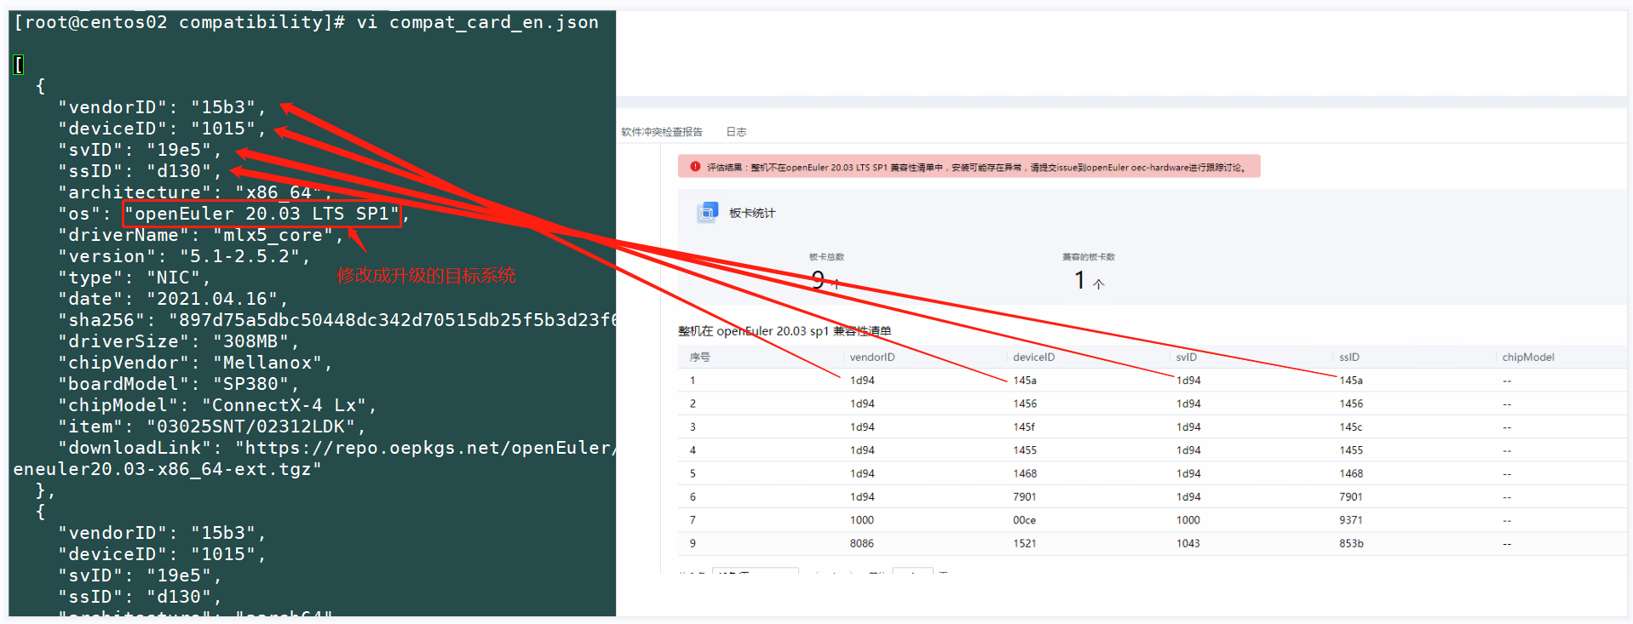Select table row with ssID 9371
Viewport: 1633px width, 624px height.
coord(1350,520)
